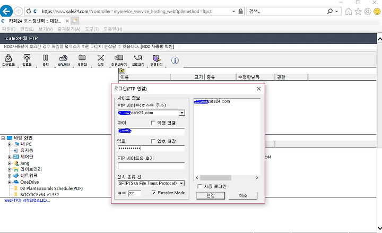382x233 pixels.
Task: Open the blue info icon
Action: click(x=175, y=60)
